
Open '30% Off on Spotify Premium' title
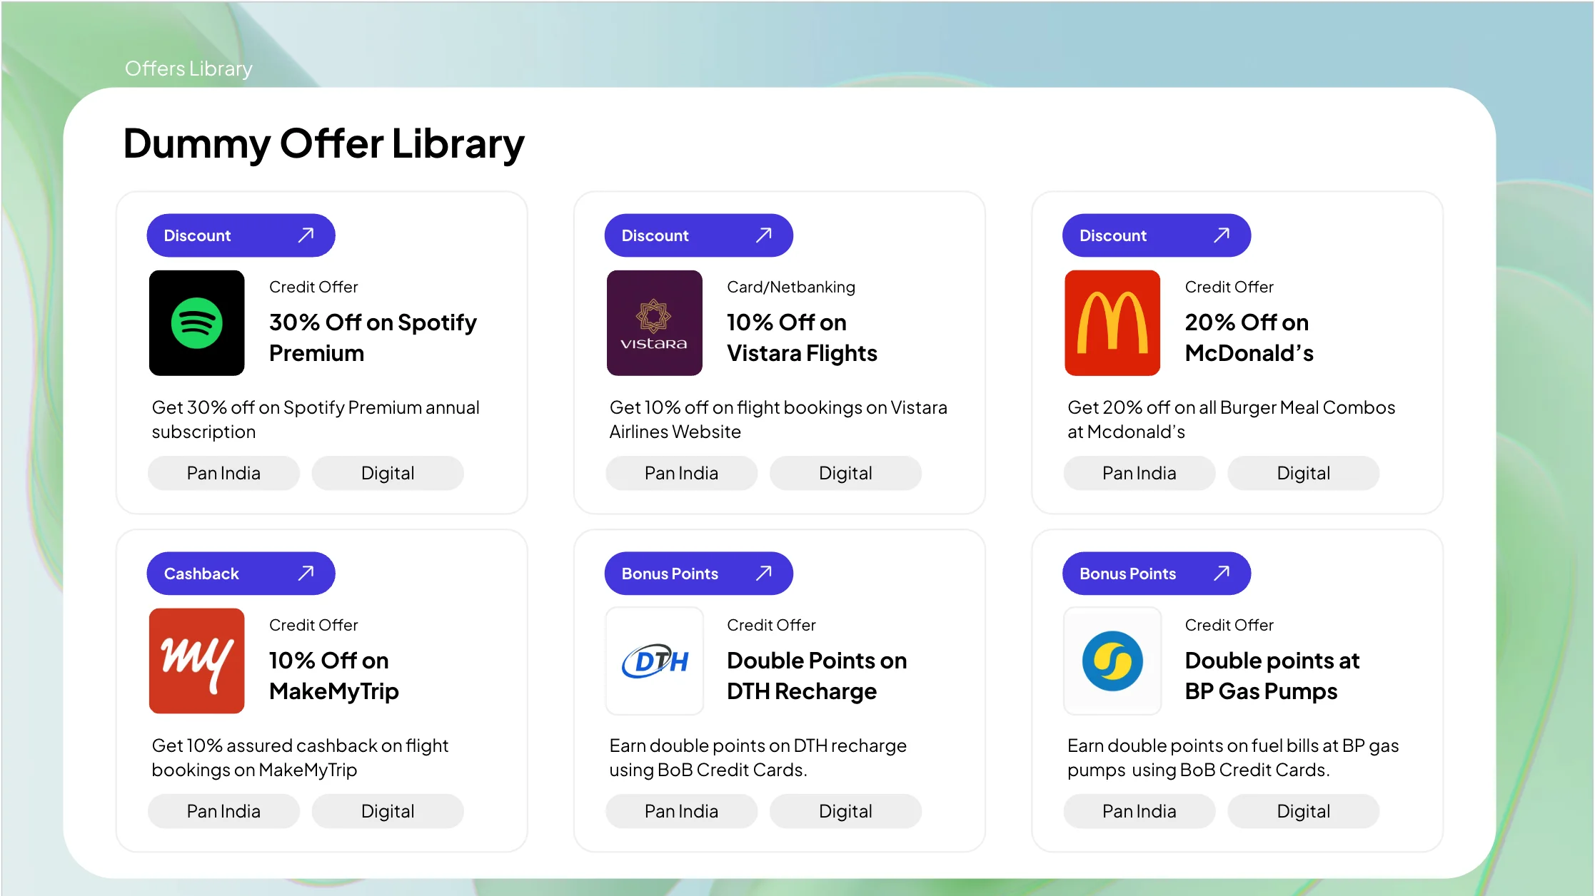tap(373, 337)
